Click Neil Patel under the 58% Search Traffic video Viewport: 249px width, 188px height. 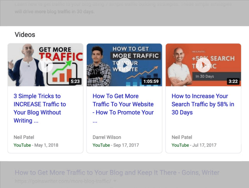click(182, 137)
